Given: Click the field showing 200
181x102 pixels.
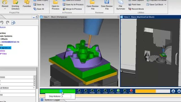Looking at the screenshot, I should tap(17, 95).
